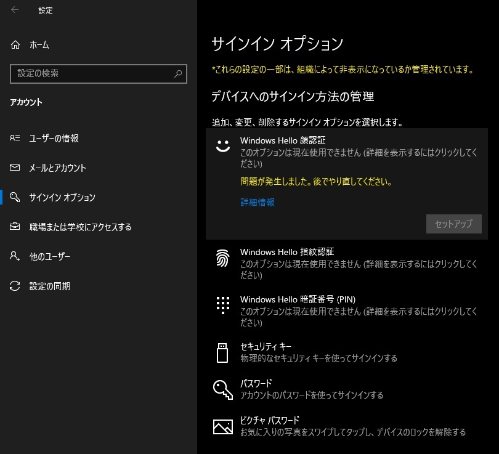Viewport: 499px width, 454px height.
Task: Click the サインイン オプション key icon in sidebar
Action: click(15, 197)
